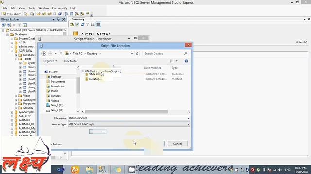Screen dimensions: 311x174
Task: Click the volume icon in system tray
Action: coord(280,170)
